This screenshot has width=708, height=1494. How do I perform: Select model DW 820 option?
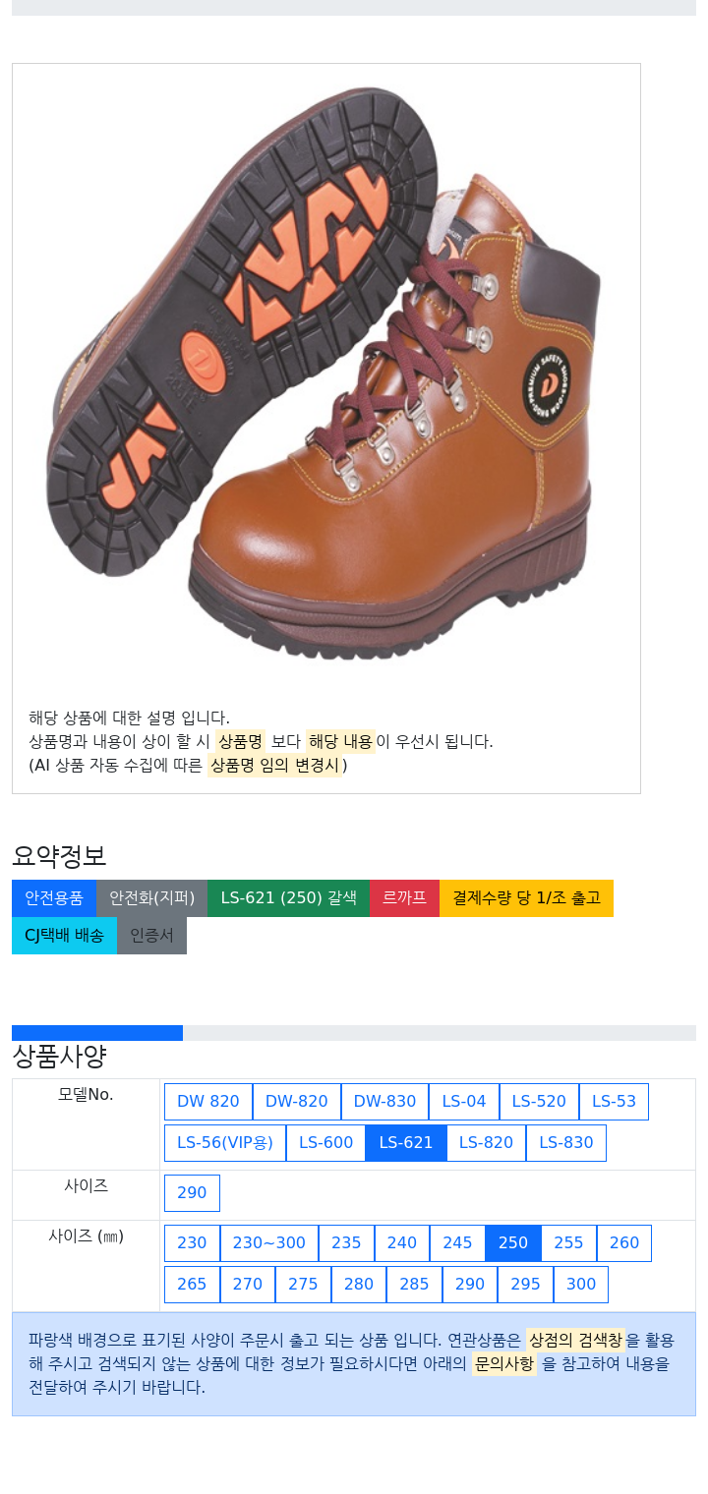pos(208,1102)
